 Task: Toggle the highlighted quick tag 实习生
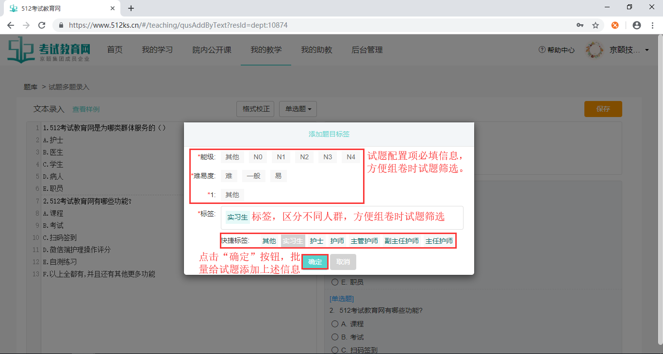tap(293, 241)
